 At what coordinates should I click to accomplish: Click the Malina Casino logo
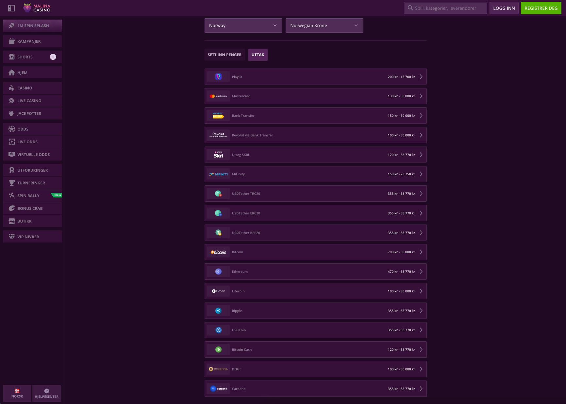37,8
